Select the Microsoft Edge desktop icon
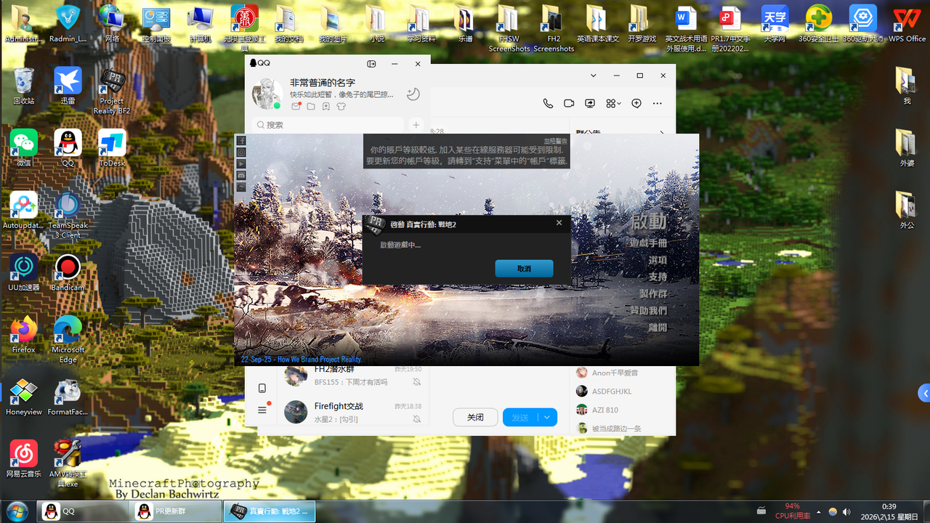The image size is (930, 523). click(68, 340)
